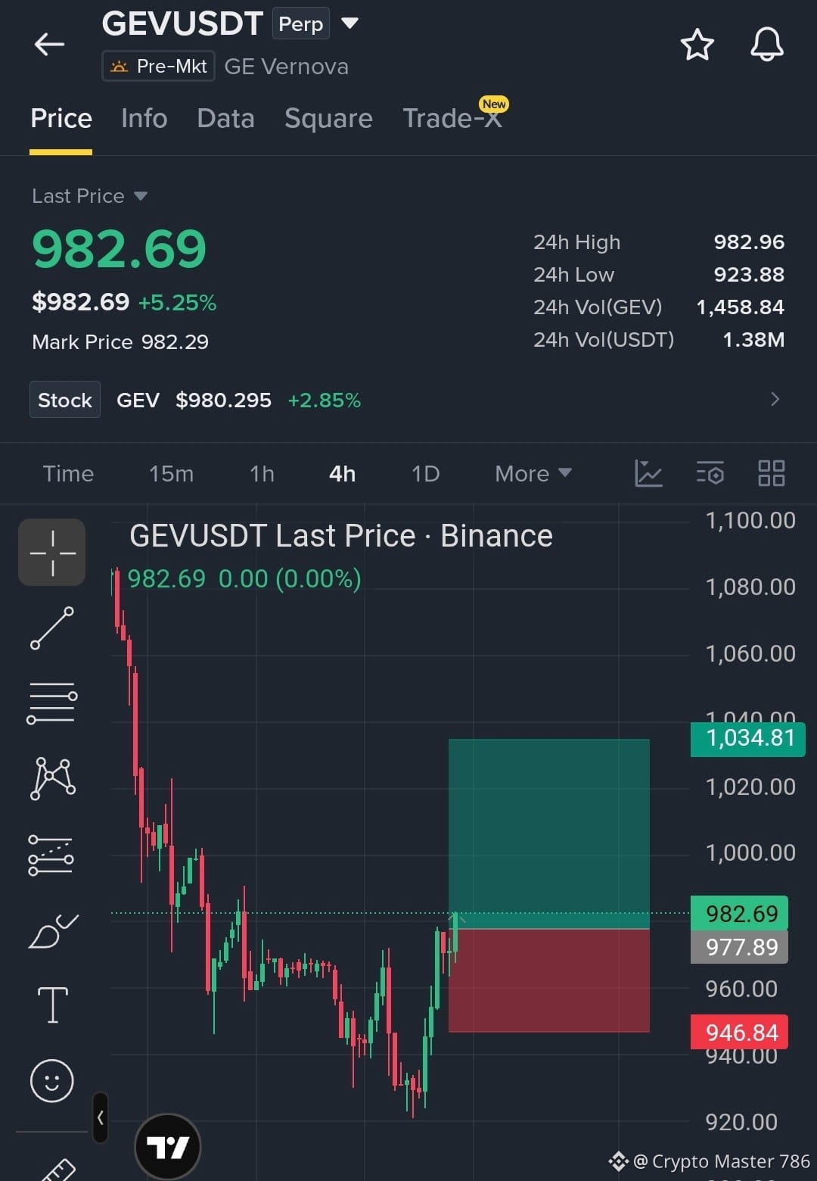
Task: Switch to the Data tab
Action: (225, 119)
